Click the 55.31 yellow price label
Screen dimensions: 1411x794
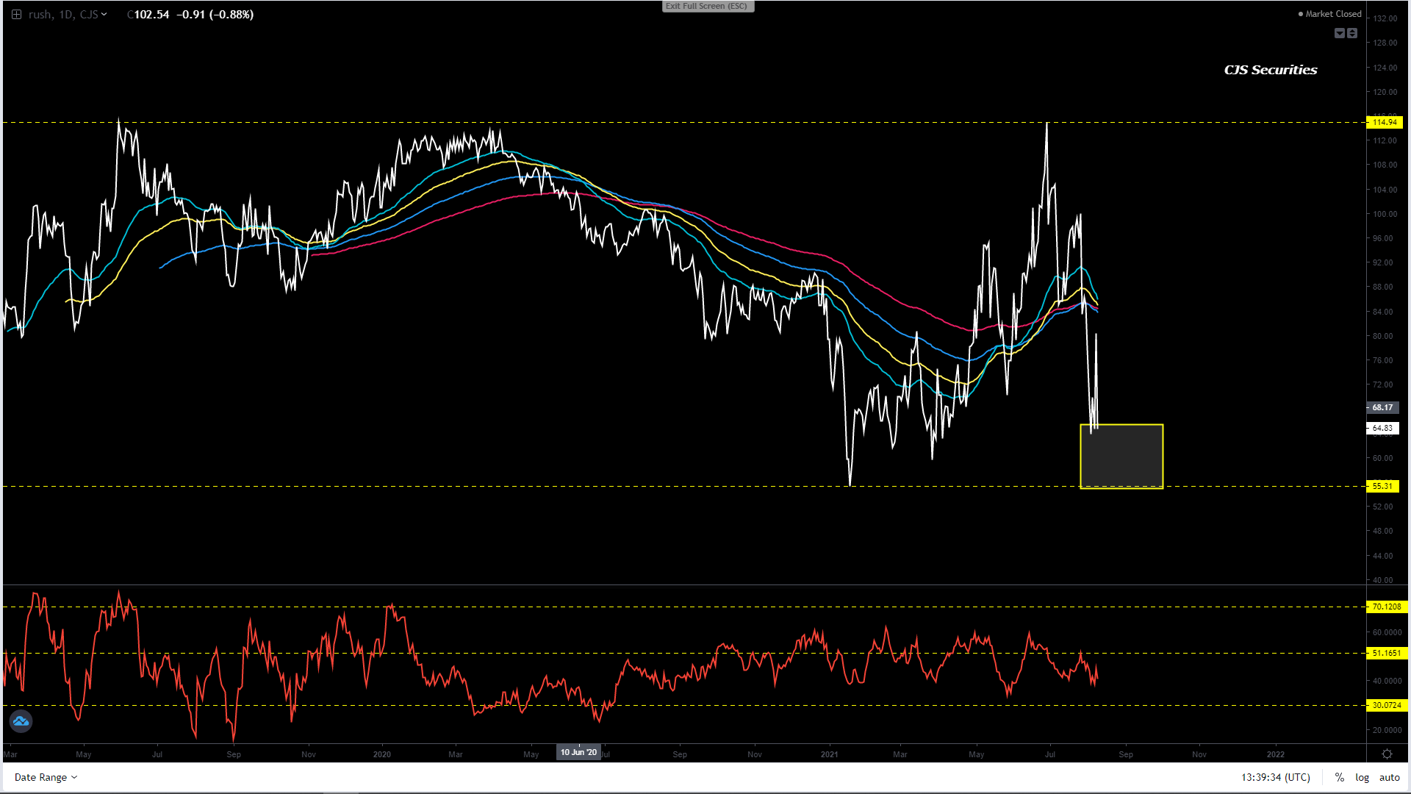click(x=1382, y=486)
